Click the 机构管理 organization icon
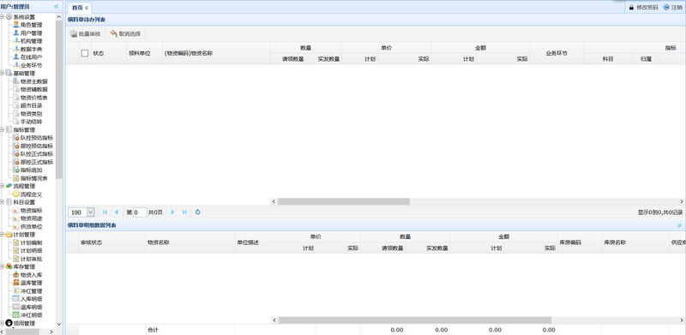 point(16,40)
